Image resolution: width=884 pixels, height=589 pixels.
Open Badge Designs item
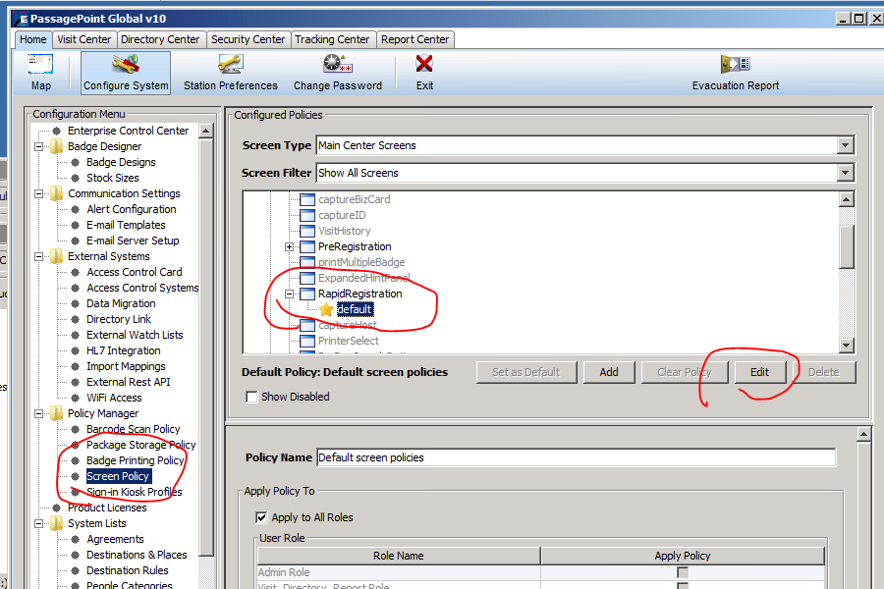(x=121, y=162)
